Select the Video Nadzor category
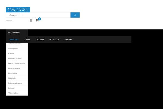Image resolution: width=163 pixels, height=109 pixels. (13, 93)
